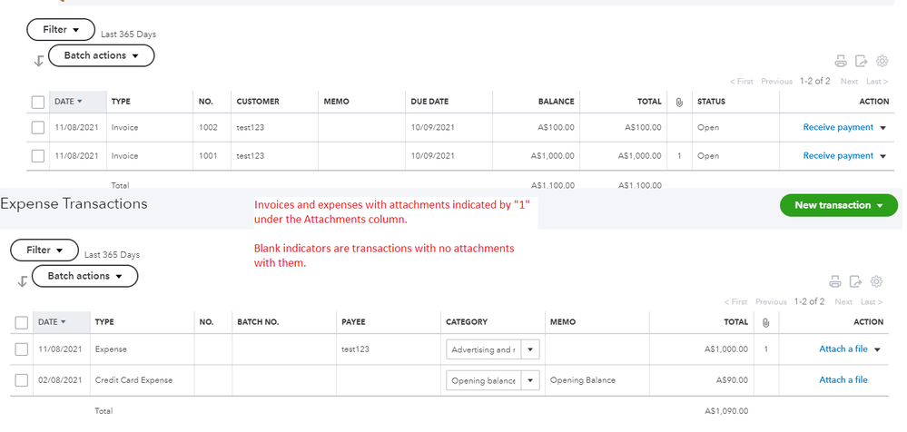907x432 pixels.
Task: Expand Batch actions for expense transactions
Action: (84, 276)
